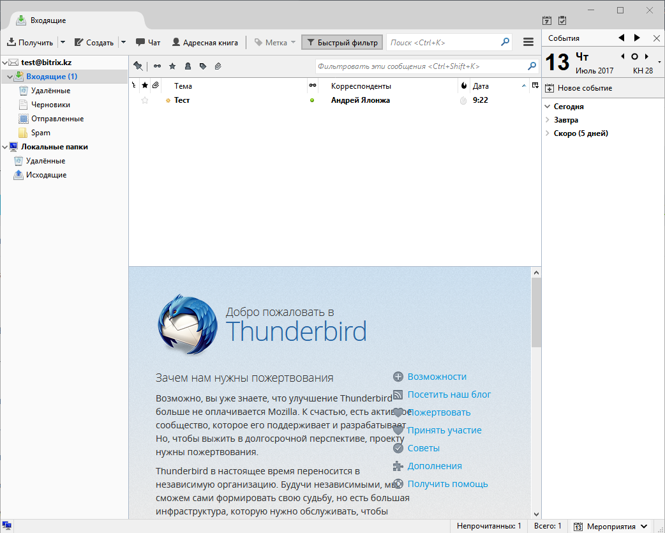Toggle the pin (keep filters) icon in filter bar
Screen dimensions: 665x533
pos(138,66)
